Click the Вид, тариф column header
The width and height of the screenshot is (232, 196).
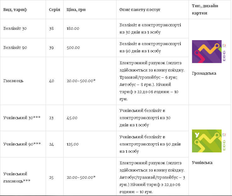[15, 10]
